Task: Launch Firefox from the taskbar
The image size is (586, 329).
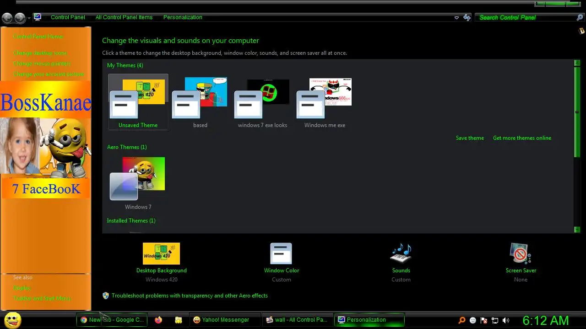Action: coord(158,320)
